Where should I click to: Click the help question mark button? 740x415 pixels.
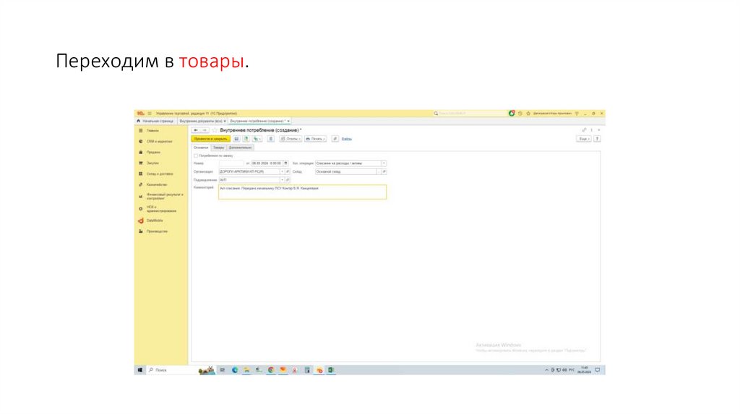point(597,139)
